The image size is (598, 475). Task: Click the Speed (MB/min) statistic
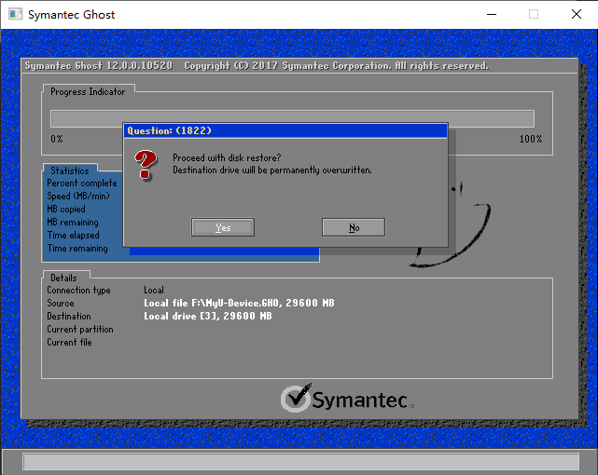(78, 196)
